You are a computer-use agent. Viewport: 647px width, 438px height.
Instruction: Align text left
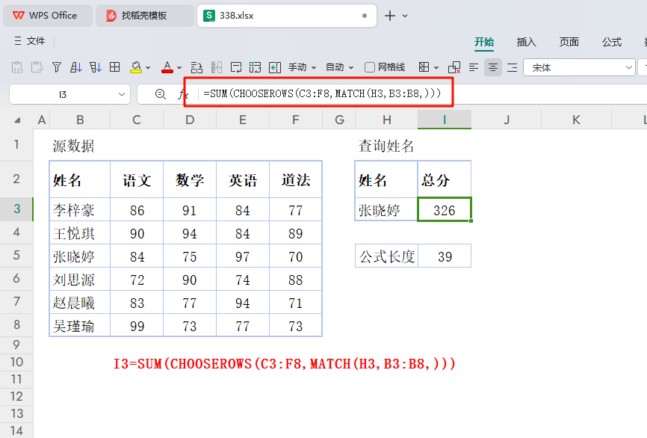(x=474, y=67)
